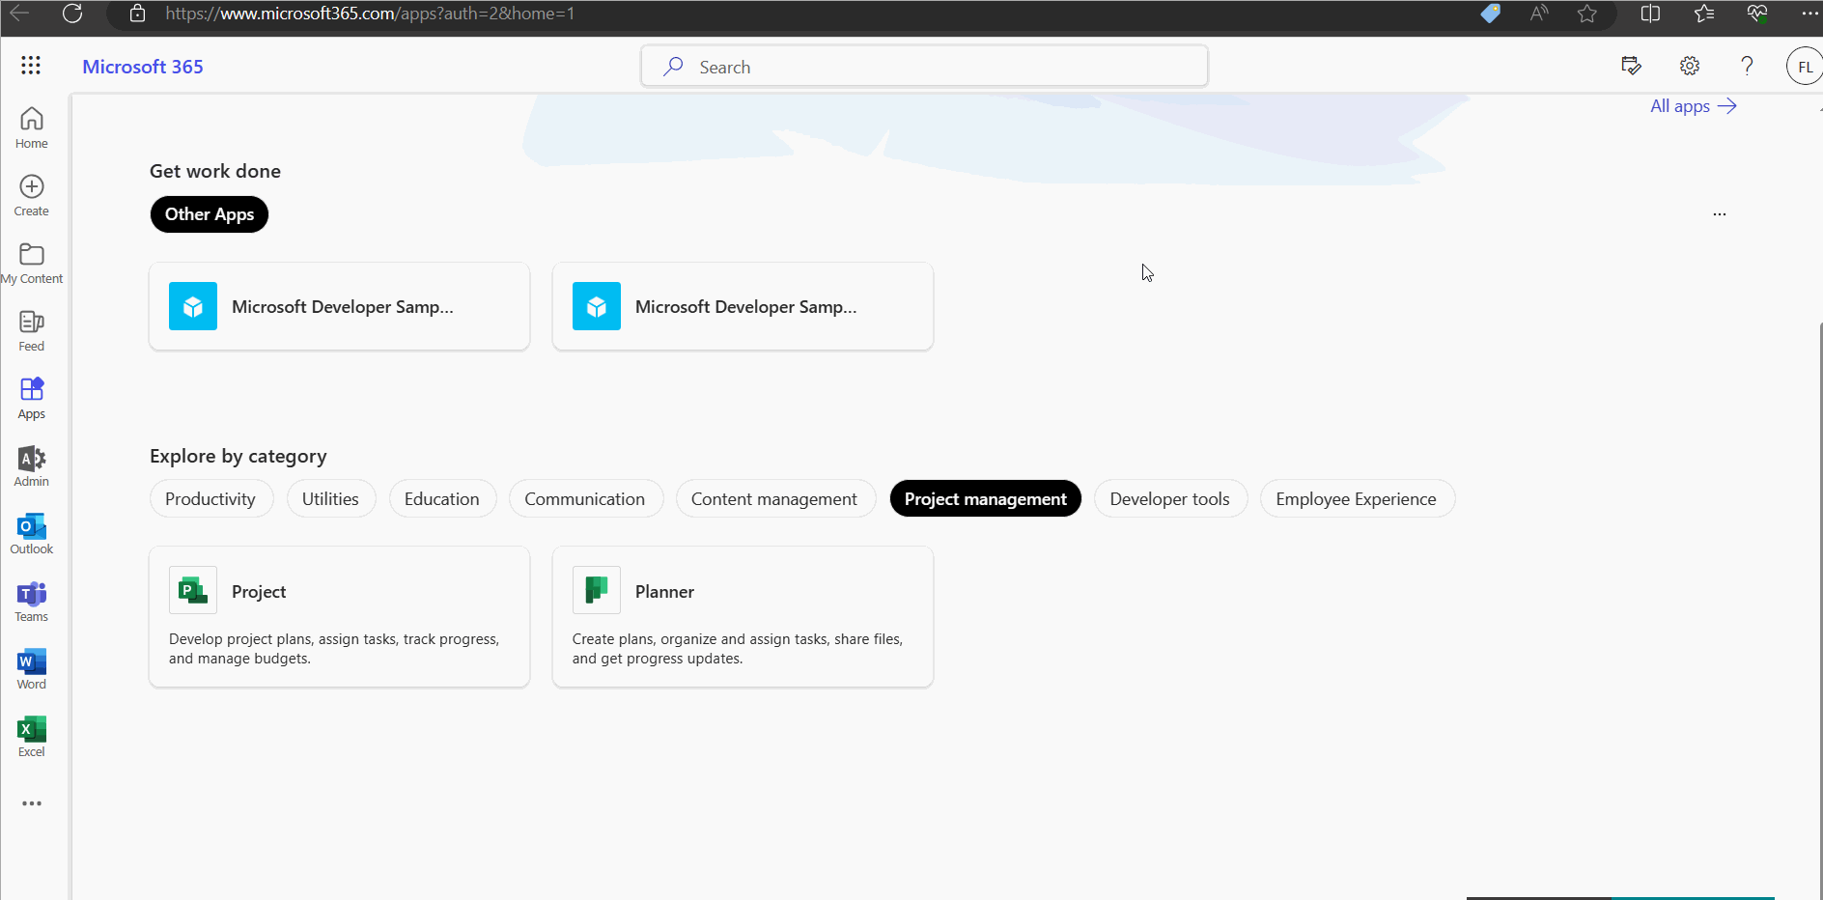Open the Project app card description
Viewport: 1823px width, 900px height.
coord(334,649)
